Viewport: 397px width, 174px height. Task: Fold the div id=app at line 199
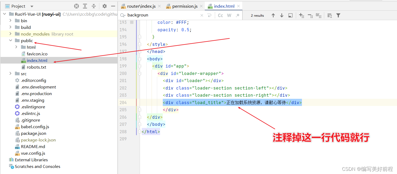(140, 66)
